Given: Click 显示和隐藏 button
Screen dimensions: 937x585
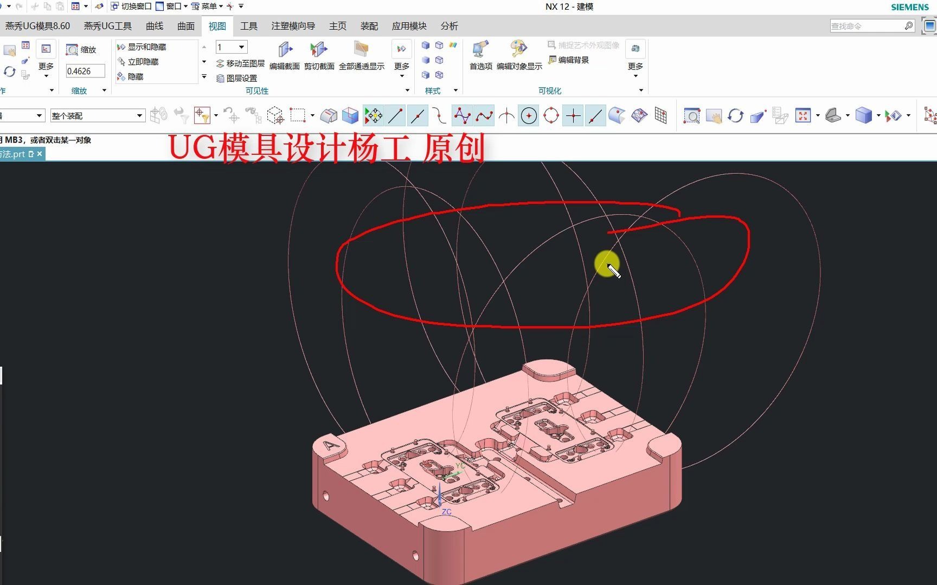Looking at the screenshot, I should tap(142, 47).
